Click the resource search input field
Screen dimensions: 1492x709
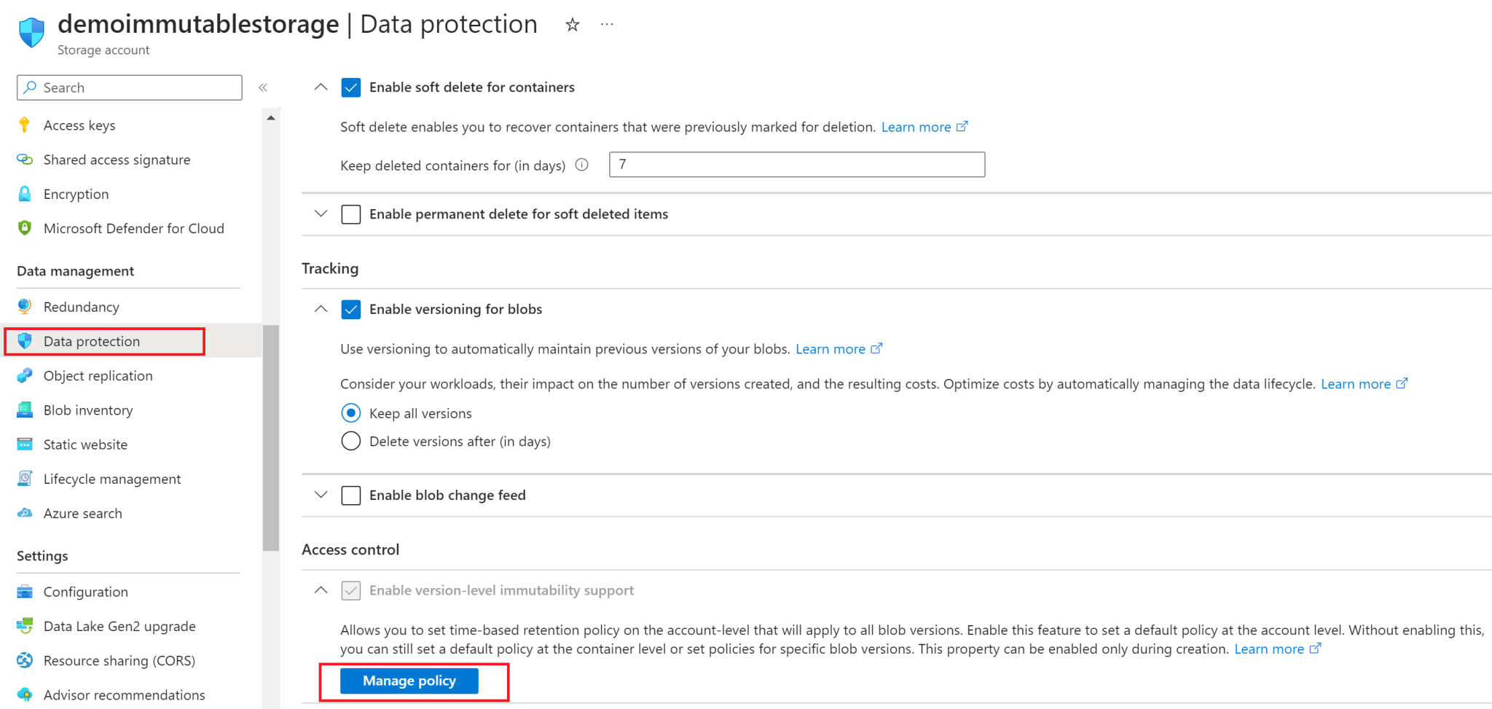point(128,87)
